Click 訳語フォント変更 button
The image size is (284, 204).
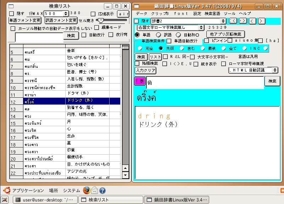61,20
